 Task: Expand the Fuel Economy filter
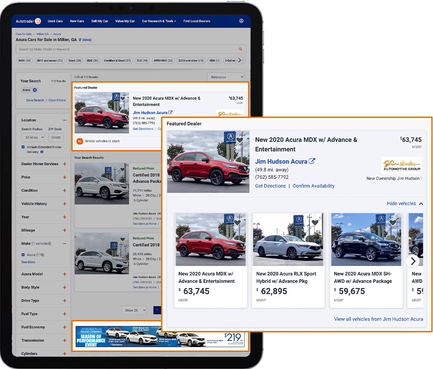[x=65, y=327]
